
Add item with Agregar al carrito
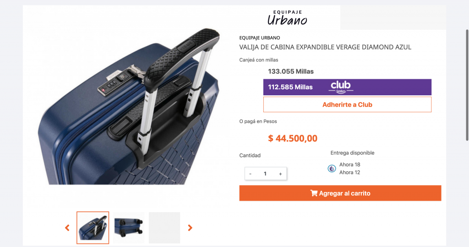pos(340,193)
